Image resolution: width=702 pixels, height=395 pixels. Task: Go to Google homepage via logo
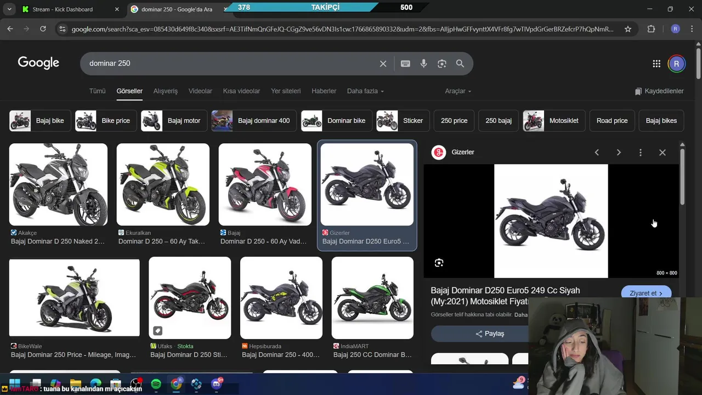pos(38,63)
